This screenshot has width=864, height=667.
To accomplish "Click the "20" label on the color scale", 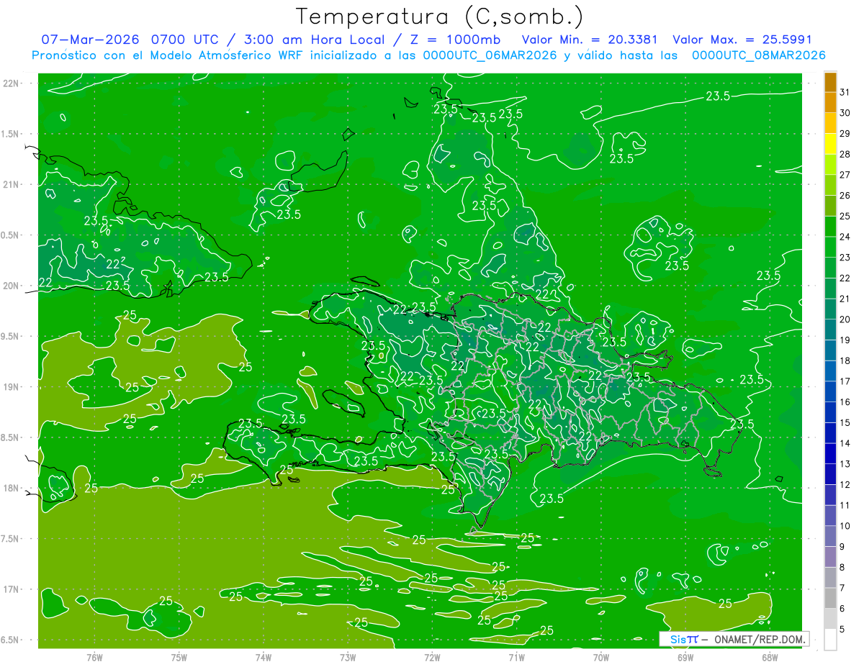I will [845, 319].
